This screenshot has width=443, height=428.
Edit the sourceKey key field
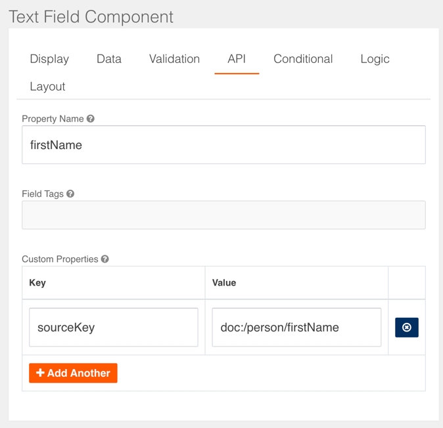point(114,328)
